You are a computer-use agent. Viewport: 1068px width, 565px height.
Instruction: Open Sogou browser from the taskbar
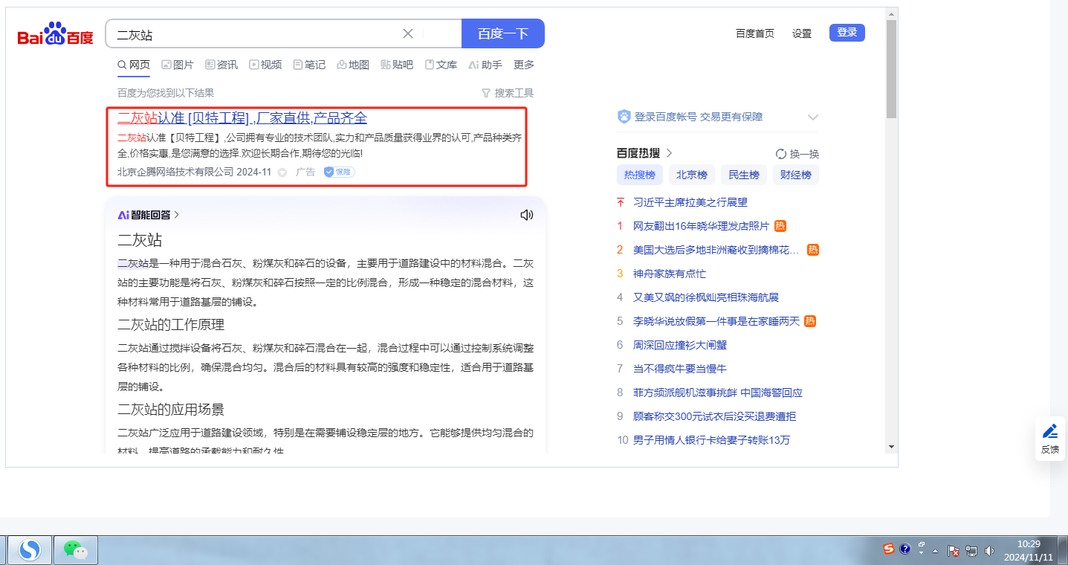click(30, 550)
